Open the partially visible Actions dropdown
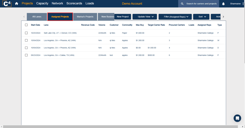The height and width of the screenshot is (128, 245). tap(216, 17)
